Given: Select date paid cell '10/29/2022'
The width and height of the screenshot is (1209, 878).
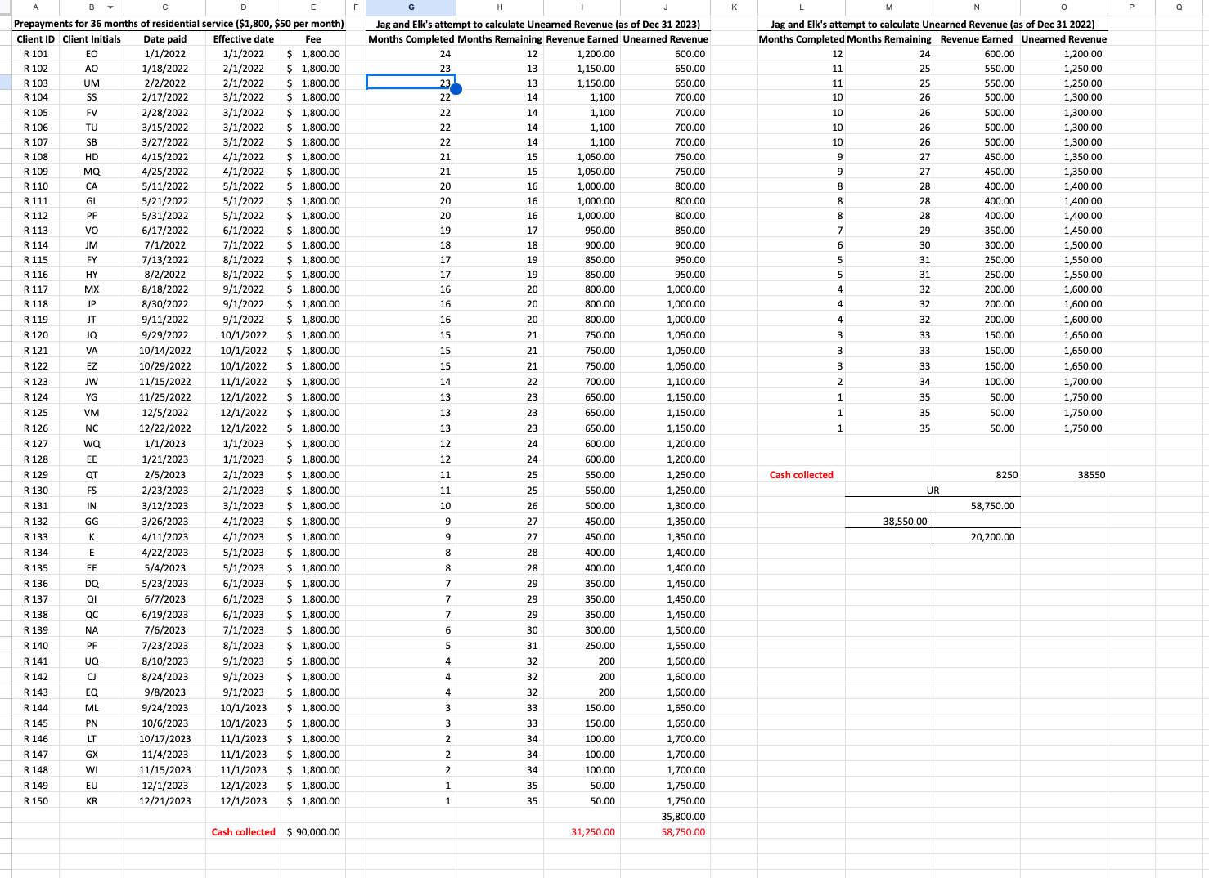Looking at the screenshot, I should tap(165, 365).
